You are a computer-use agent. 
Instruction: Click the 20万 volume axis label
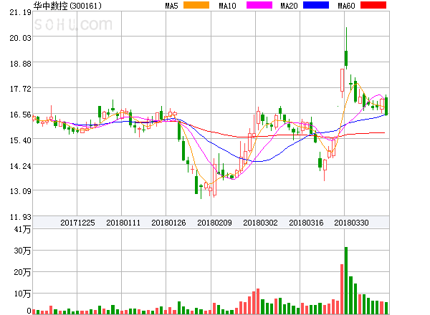pos(22,272)
